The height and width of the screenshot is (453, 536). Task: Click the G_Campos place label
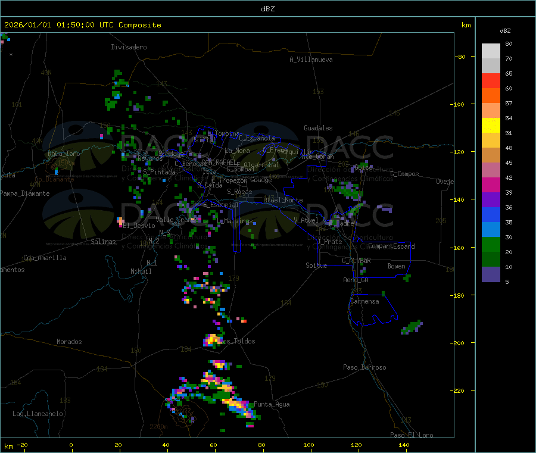pos(405,174)
